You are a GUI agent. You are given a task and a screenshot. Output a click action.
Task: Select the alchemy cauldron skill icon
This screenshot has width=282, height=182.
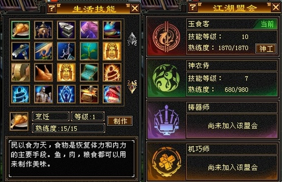[x=43, y=30]
